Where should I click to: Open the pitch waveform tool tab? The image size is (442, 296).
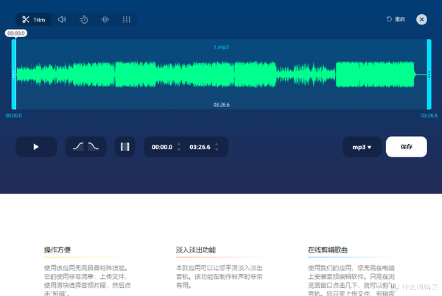click(x=105, y=20)
